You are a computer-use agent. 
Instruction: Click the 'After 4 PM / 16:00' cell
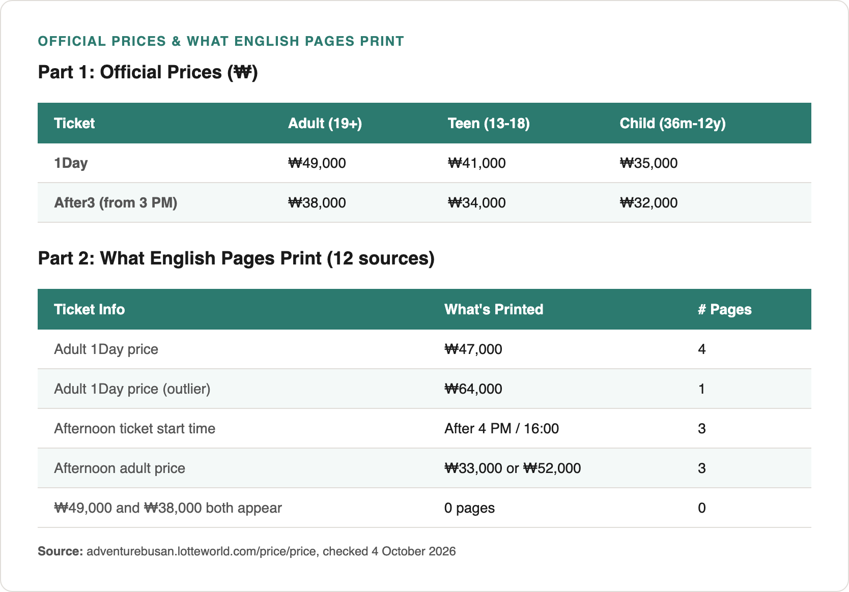501,428
